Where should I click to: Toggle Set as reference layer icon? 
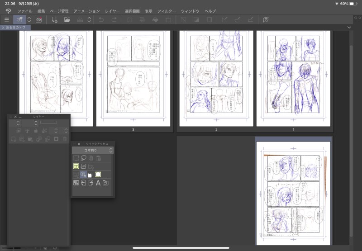[x=27, y=131]
